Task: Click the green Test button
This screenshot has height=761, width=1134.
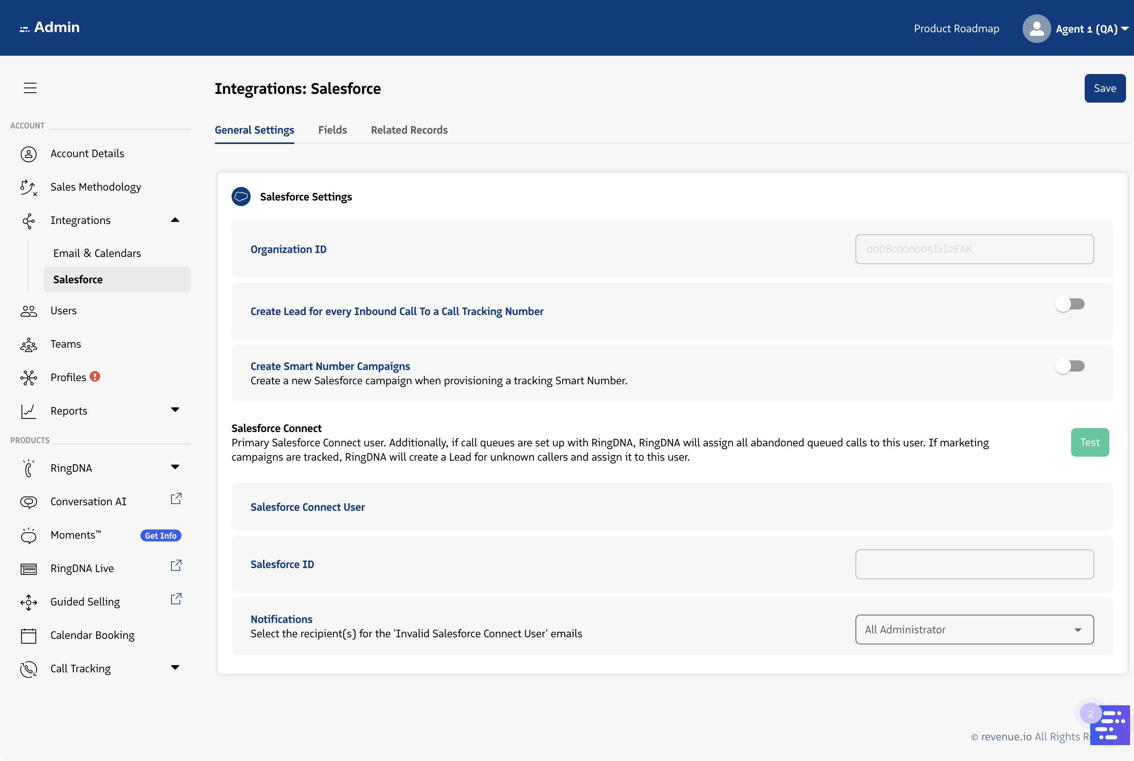Action: (x=1089, y=442)
